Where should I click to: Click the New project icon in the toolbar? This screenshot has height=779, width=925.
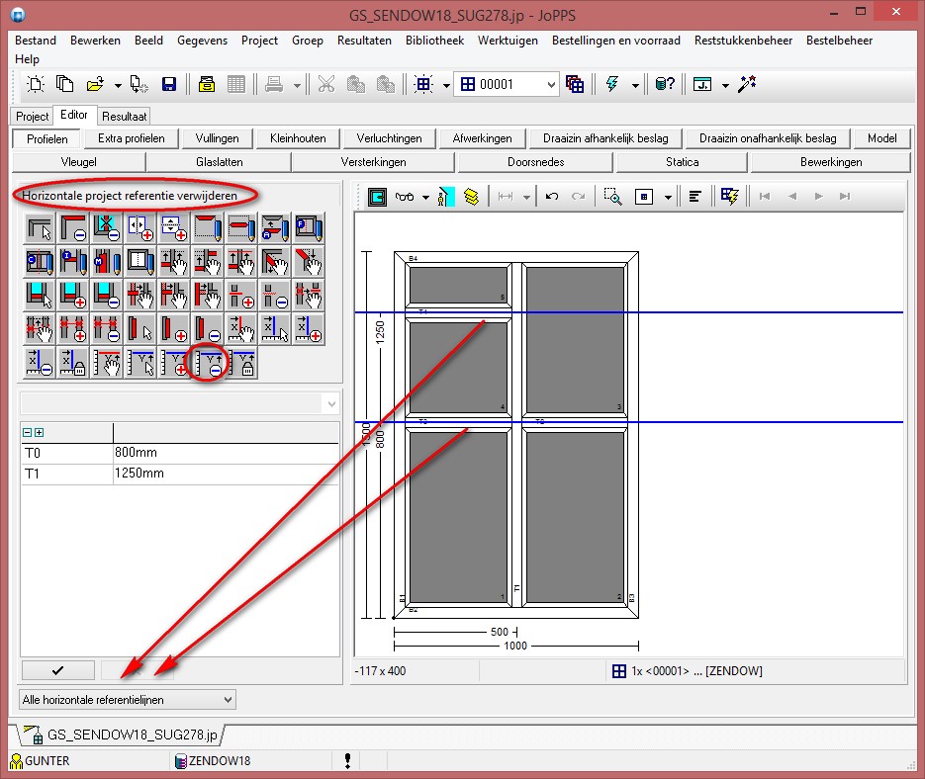pyautogui.click(x=36, y=84)
